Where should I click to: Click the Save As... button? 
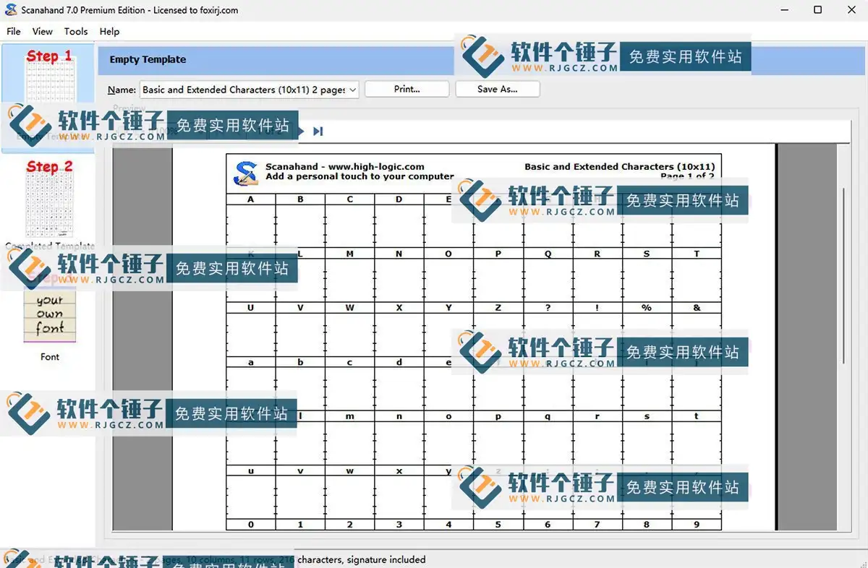[x=498, y=89]
